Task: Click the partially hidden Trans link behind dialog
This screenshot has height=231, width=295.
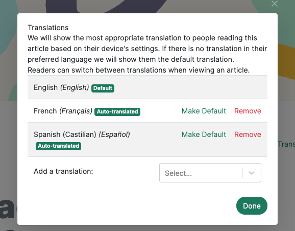Action: tap(286, 144)
